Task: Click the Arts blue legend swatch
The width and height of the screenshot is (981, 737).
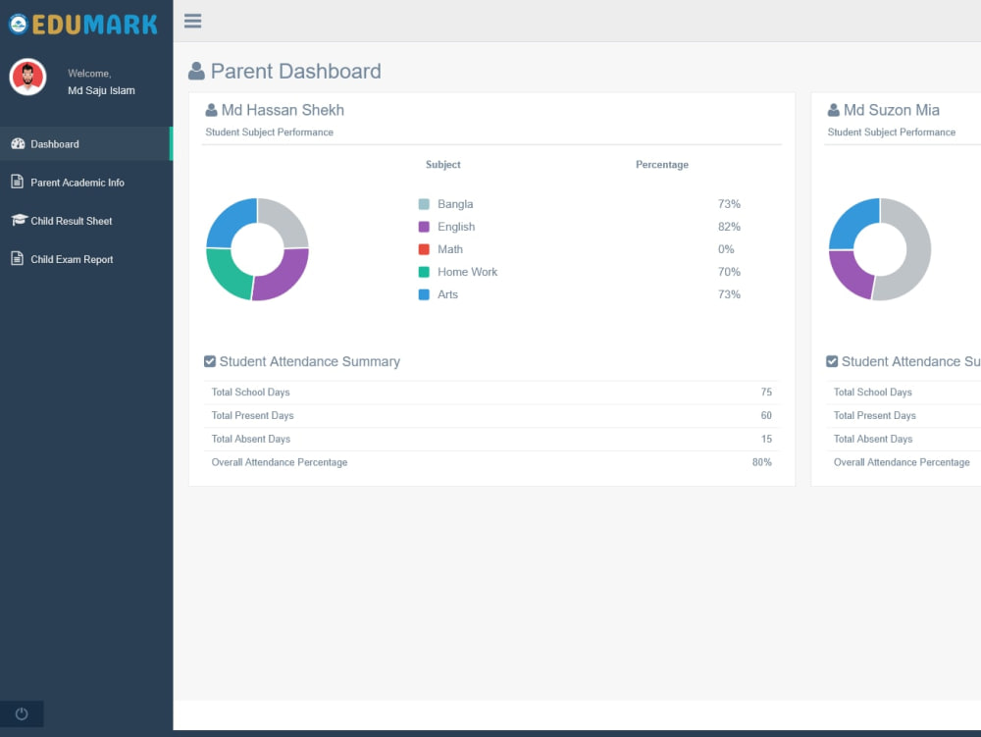Action: pyautogui.click(x=424, y=294)
